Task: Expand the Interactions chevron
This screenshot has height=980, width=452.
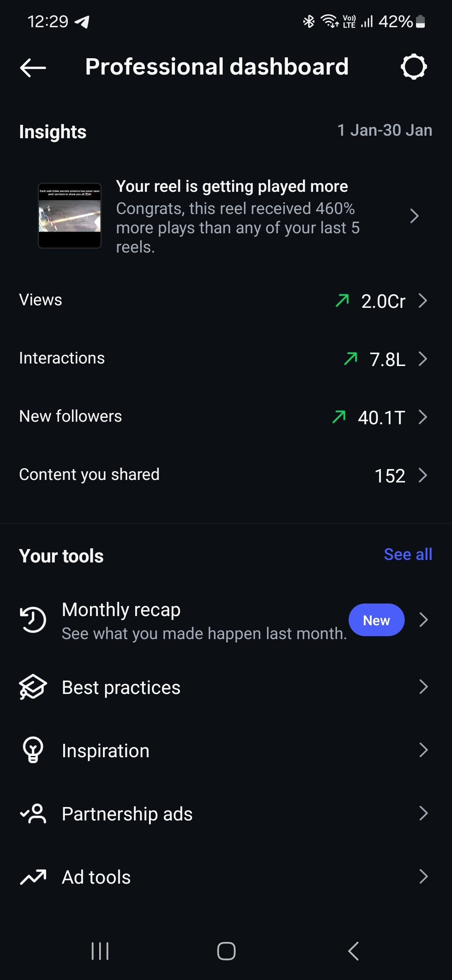Action: pos(423,359)
